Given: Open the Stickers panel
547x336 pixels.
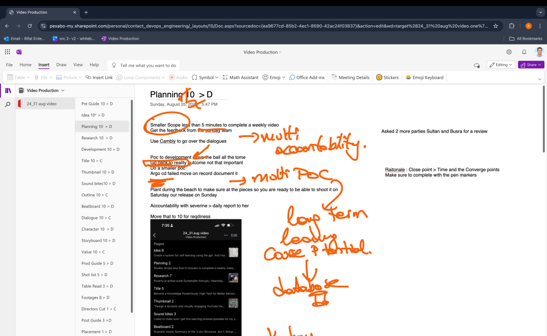Looking at the screenshot, I should 387,78.
